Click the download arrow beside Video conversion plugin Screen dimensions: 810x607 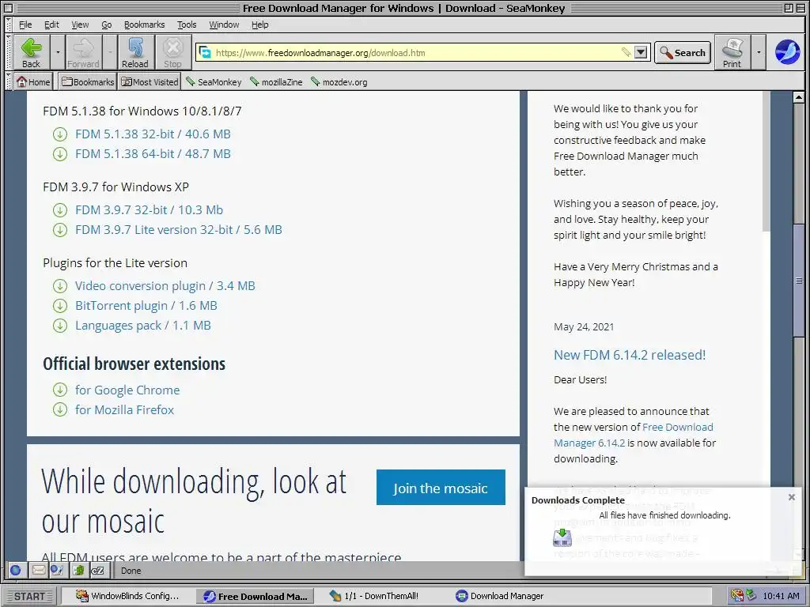pyautogui.click(x=60, y=286)
